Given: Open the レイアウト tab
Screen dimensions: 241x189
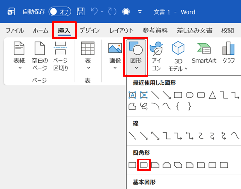Looking at the screenshot, I should (121, 30).
